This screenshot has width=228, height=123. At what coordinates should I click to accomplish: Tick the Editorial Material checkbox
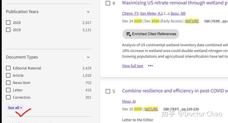8,68
